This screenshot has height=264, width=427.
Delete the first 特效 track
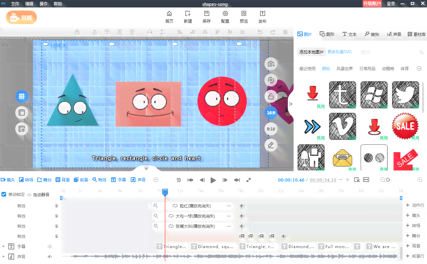57,206
